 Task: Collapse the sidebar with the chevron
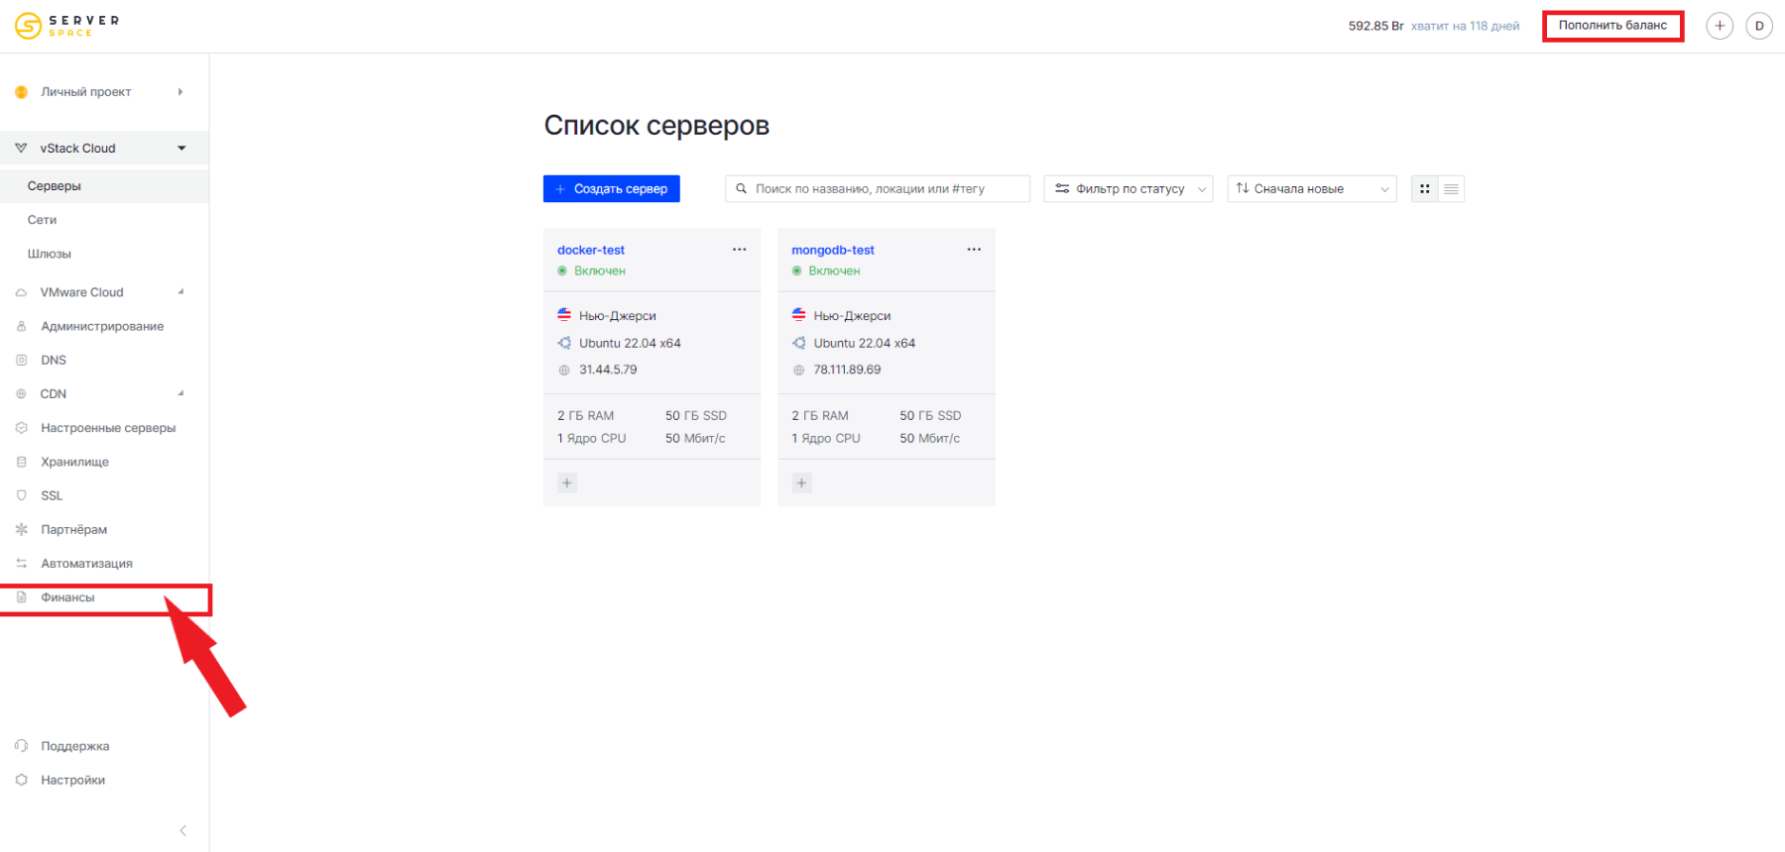tap(182, 830)
